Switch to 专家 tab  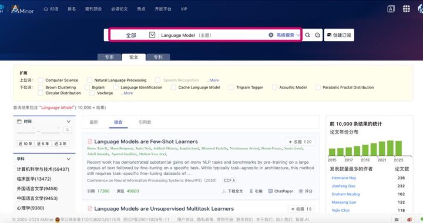pos(109,57)
